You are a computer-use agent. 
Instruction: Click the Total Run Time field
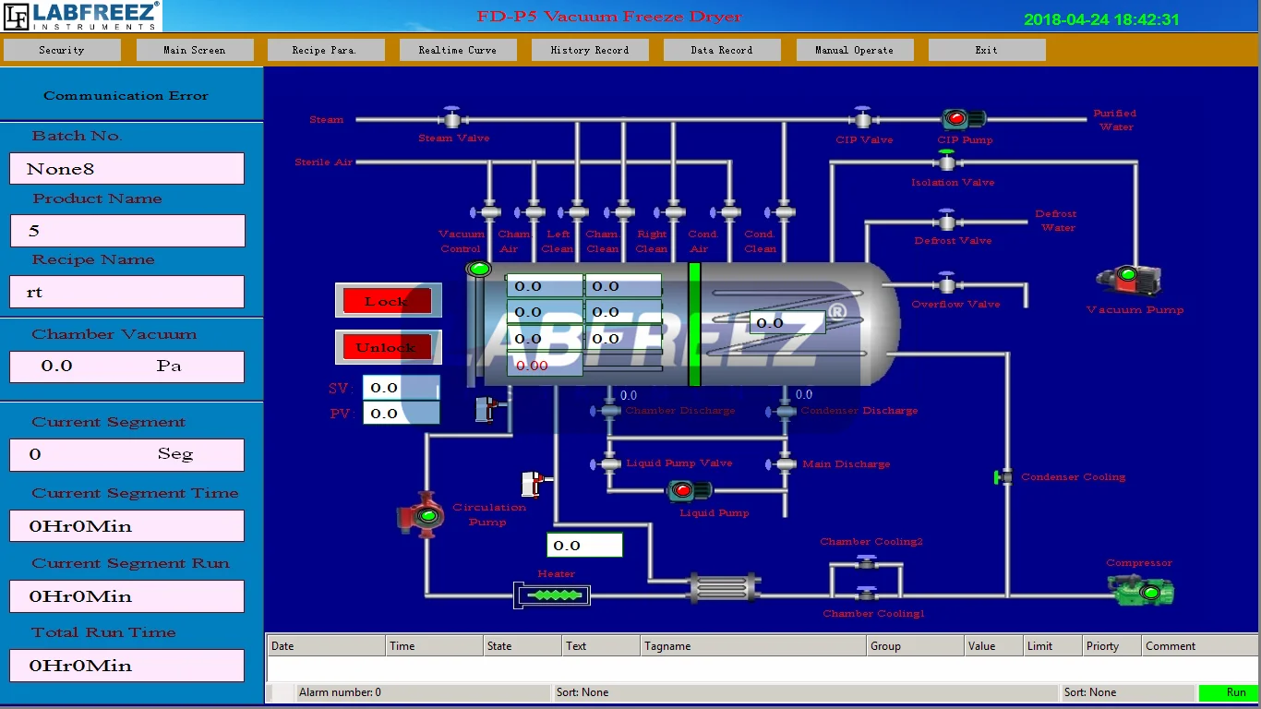127,666
